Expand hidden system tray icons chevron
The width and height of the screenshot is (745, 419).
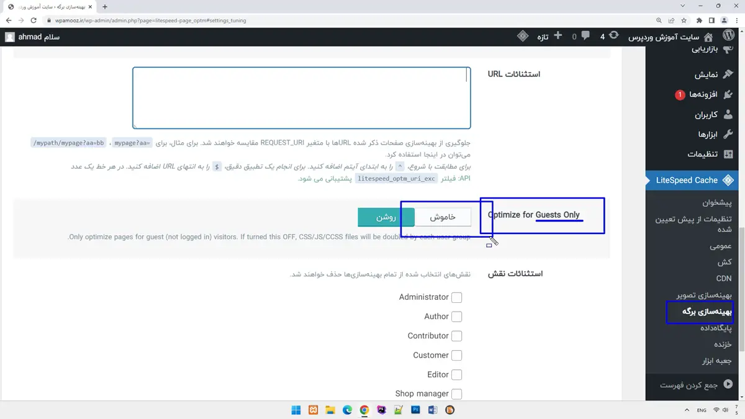(687, 410)
